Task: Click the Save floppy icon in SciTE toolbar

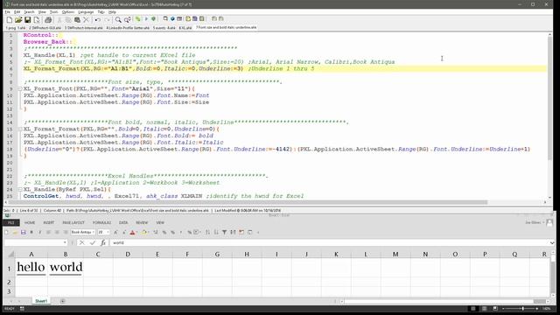Action: (x=27, y=20)
